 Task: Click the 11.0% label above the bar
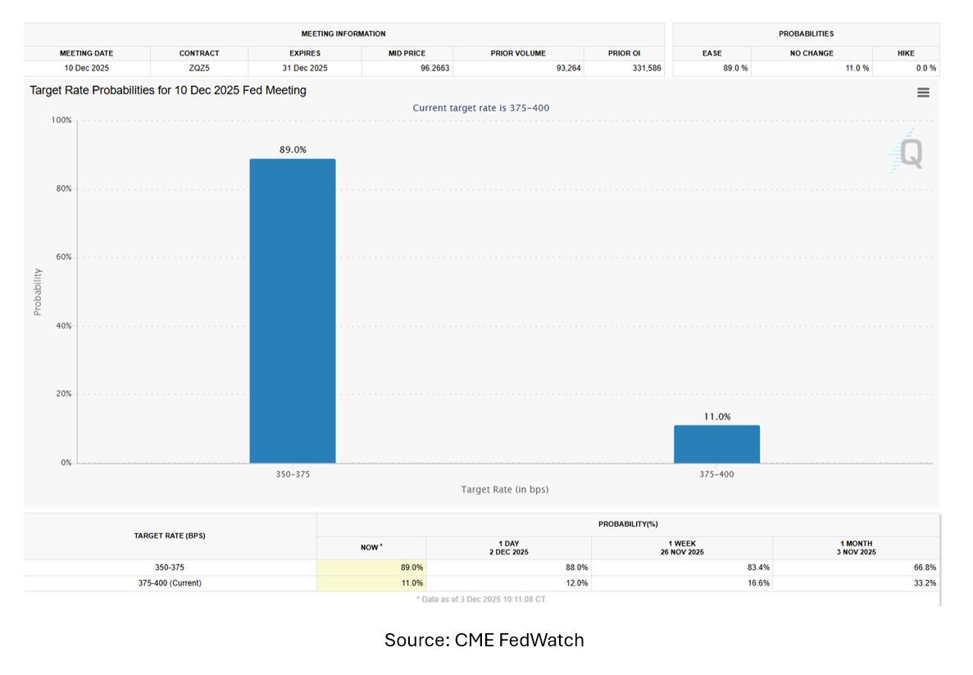click(x=716, y=417)
